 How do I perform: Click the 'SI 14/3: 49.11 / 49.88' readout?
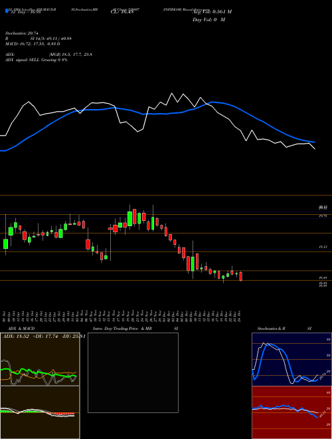coord(51,39)
